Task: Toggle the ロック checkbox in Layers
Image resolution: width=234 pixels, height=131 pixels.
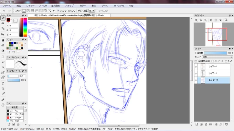Action: click(x=226, y=61)
